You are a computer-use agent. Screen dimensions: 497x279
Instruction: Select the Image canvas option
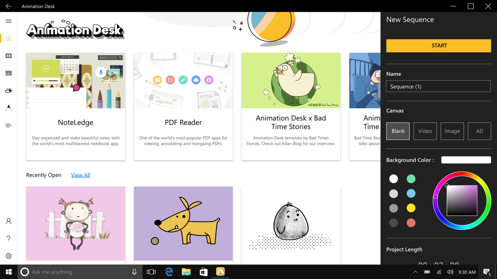pyautogui.click(x=452, y=131)
